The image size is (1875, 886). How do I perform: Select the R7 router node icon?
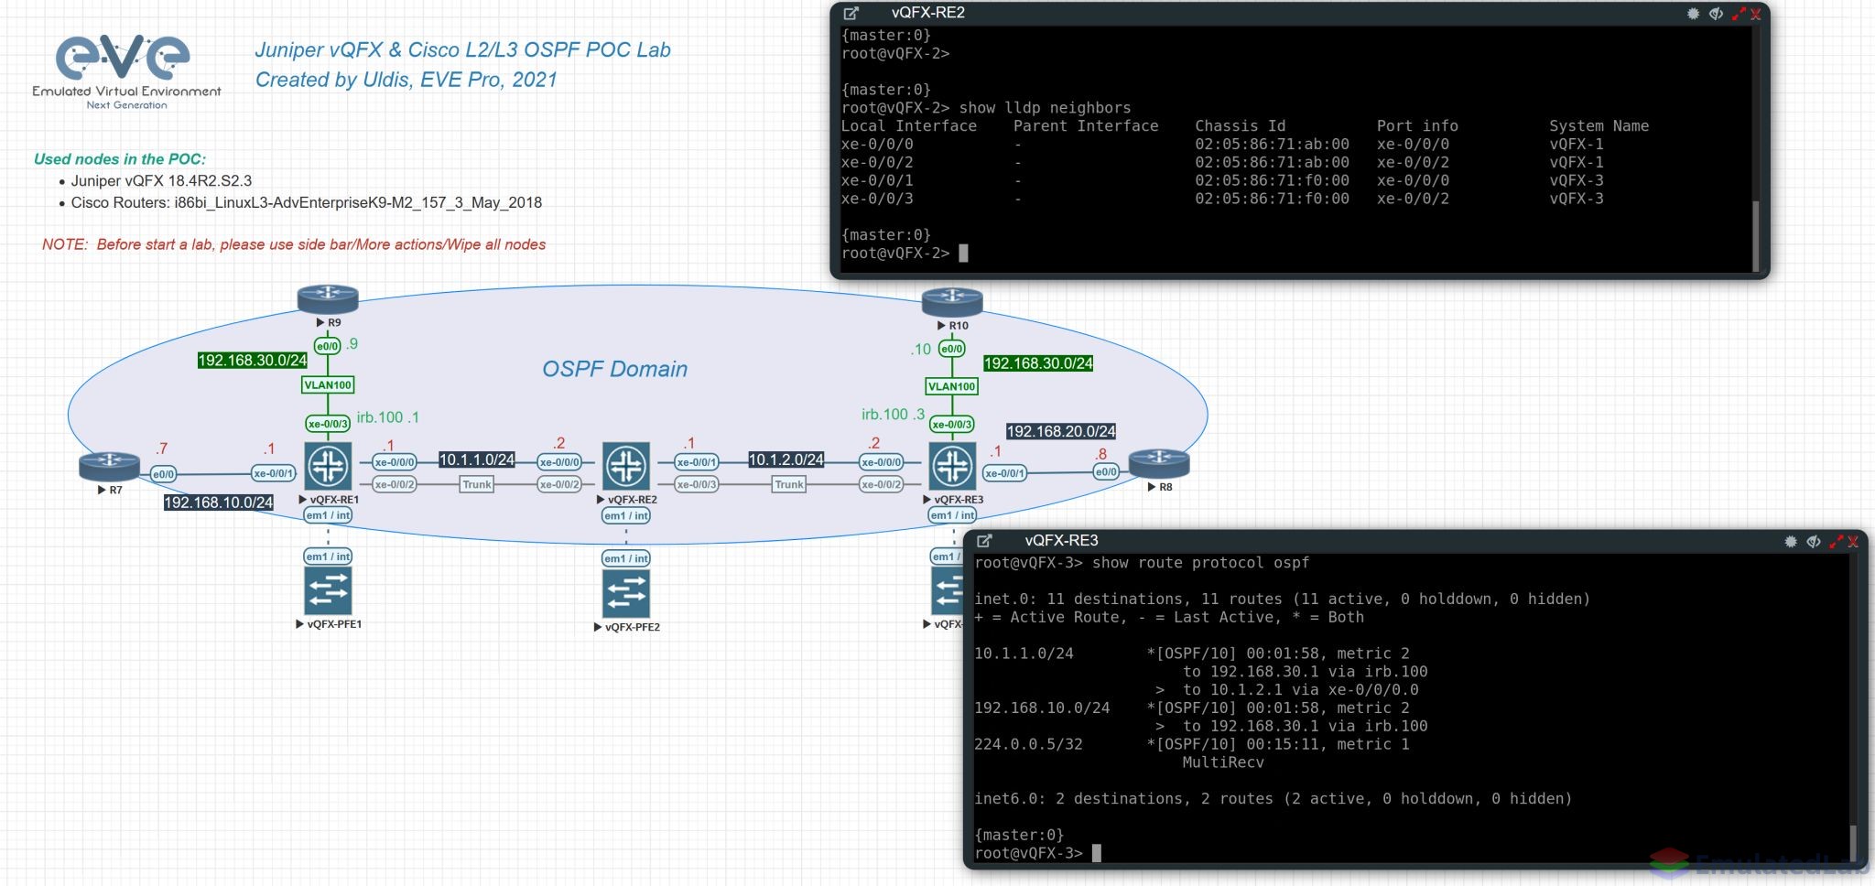109,466
